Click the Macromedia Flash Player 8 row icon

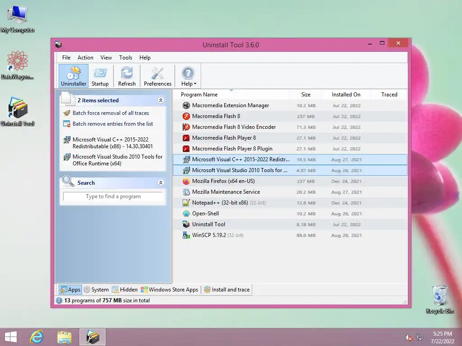186,138
